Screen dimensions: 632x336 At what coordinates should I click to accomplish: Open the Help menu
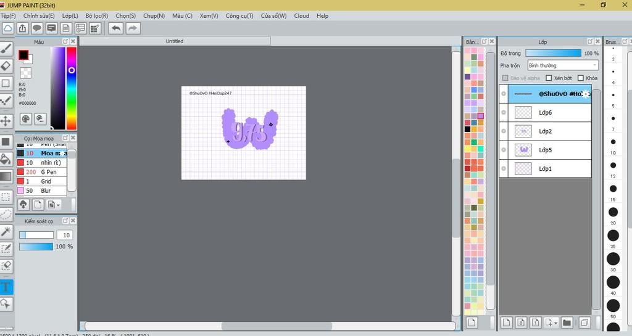coord(322,15)
